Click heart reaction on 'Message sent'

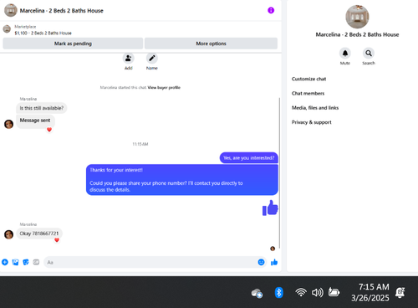[49, 130]
